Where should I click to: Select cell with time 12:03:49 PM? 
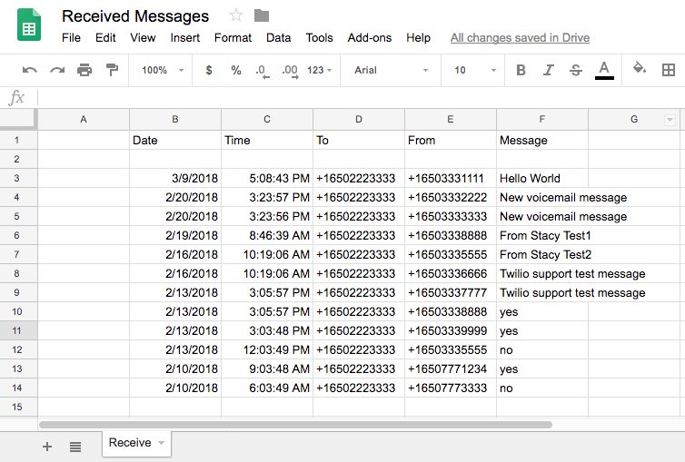pos(267,349)
